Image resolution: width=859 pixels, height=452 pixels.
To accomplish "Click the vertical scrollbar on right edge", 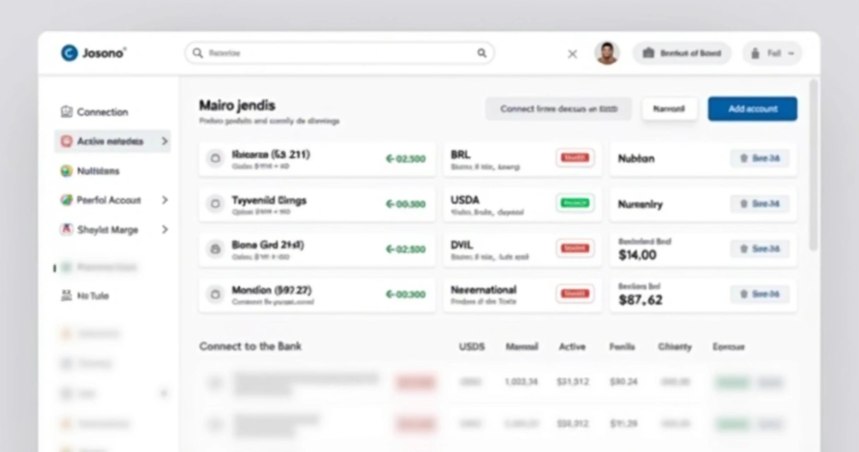I will 813,165.
